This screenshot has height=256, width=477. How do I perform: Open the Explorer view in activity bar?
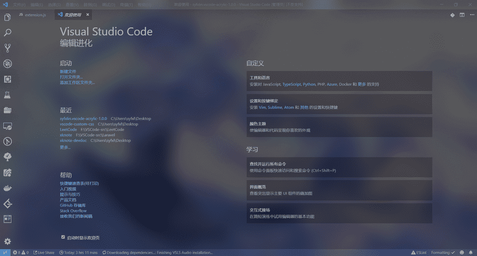pos(7,18)
